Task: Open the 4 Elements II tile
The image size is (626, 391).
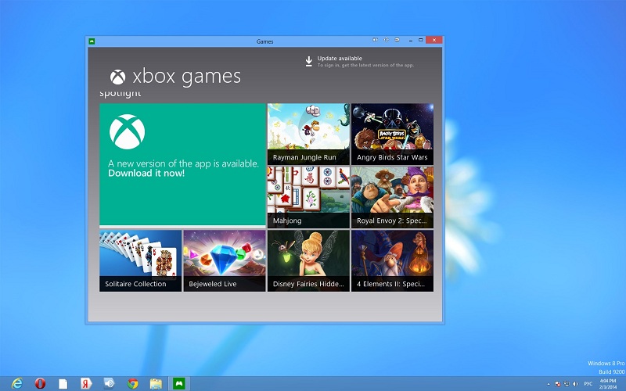Action: coord(392,260)
